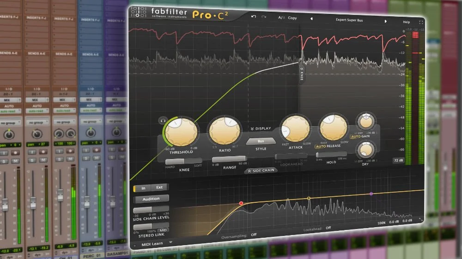Switch side chain input to In

coord(143,188)
